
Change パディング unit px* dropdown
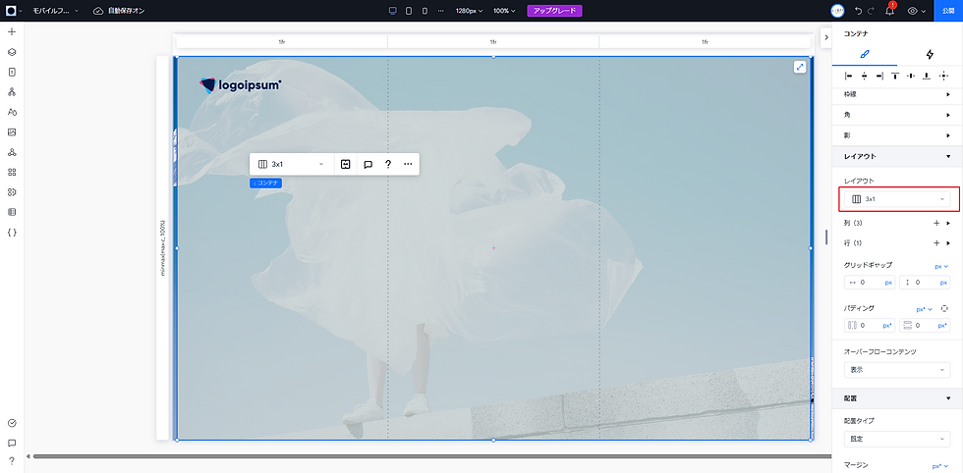point(925,309)
